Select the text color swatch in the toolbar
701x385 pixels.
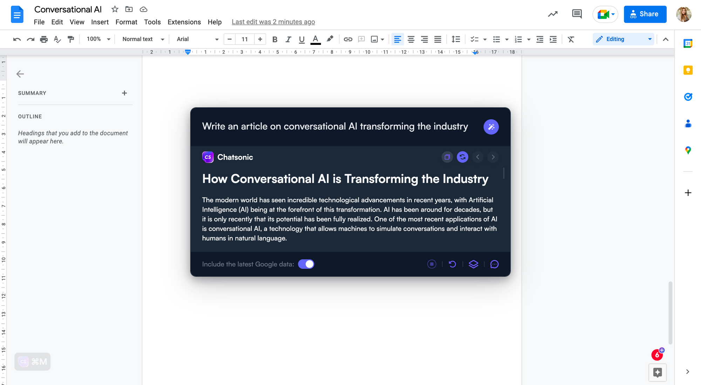(x=315, y=39)
